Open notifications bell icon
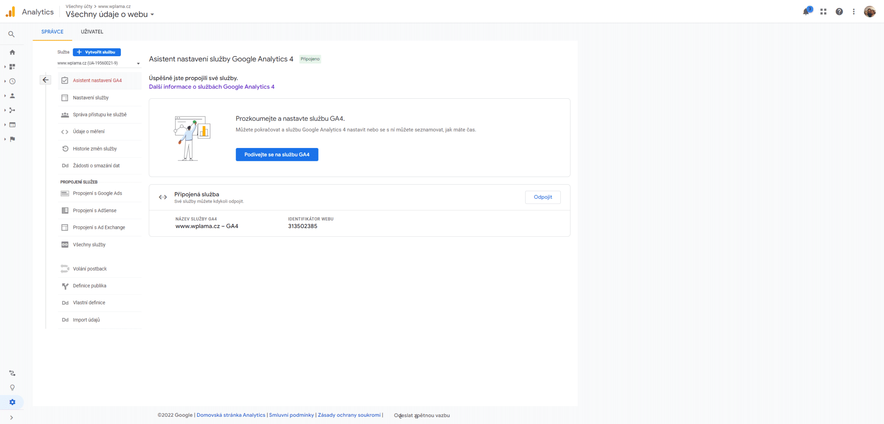884x424 pixels. point(806,12)
